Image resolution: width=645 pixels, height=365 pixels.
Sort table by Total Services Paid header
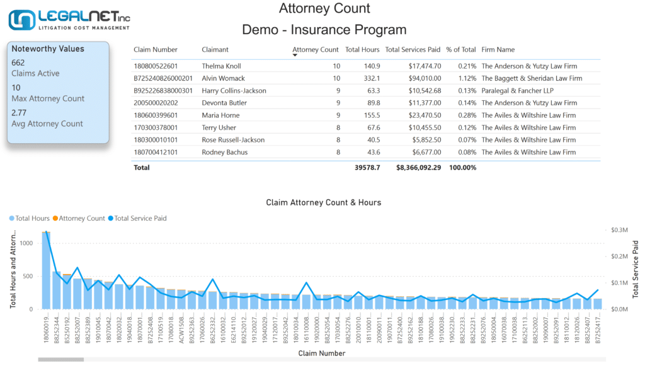413,49
